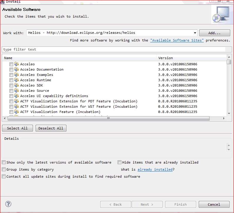The width and height of the screenshot is (234, 213).
Task: Click the Name column header
Action: (79, 58)
